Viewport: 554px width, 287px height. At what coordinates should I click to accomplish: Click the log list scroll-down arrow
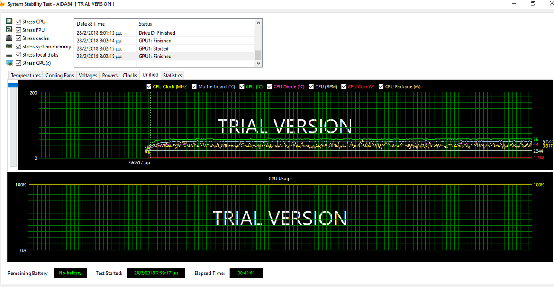click(258, 63)
